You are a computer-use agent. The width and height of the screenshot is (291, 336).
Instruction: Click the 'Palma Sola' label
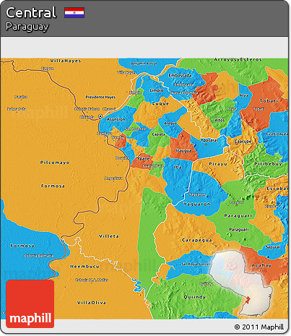coord(17,109)
